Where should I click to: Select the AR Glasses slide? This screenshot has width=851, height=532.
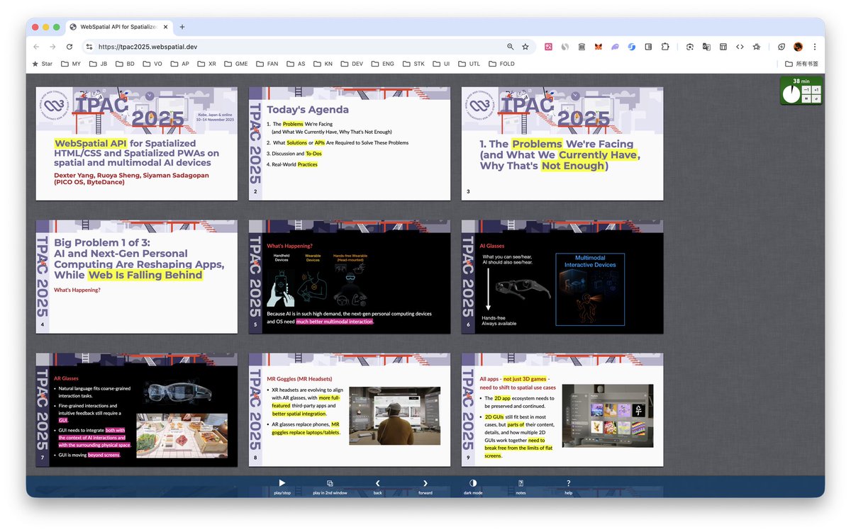137,410
